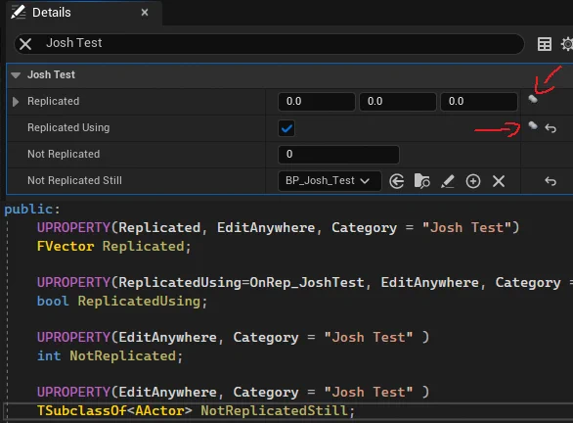Image resolution: width=573 pixels, height=423 pixels.
Task: Close the Details tab
Action: coord(145,13)
